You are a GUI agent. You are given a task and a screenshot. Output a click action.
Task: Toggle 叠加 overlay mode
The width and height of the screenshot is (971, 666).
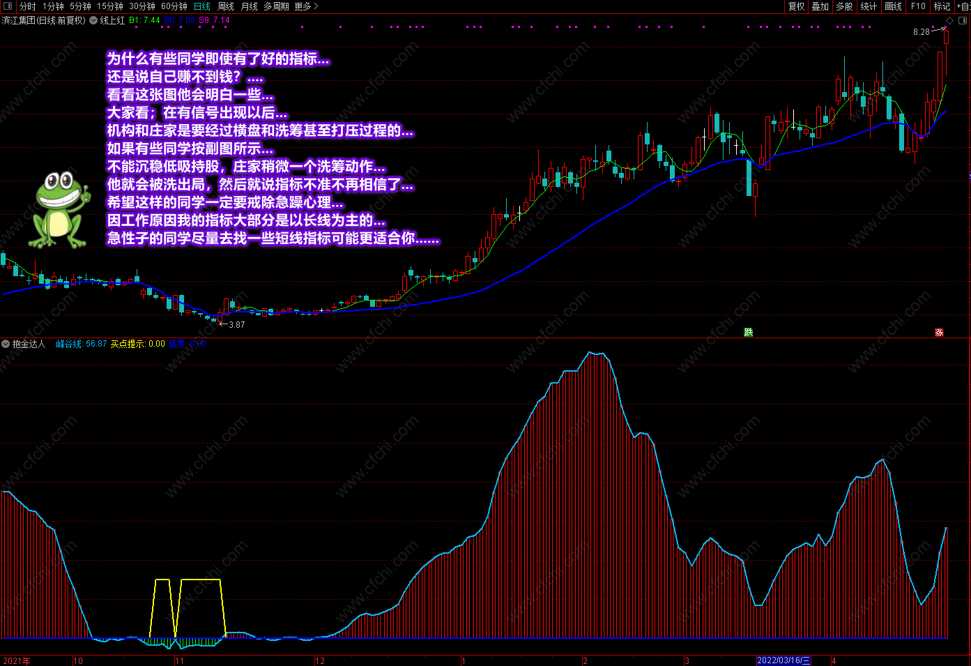820,6
